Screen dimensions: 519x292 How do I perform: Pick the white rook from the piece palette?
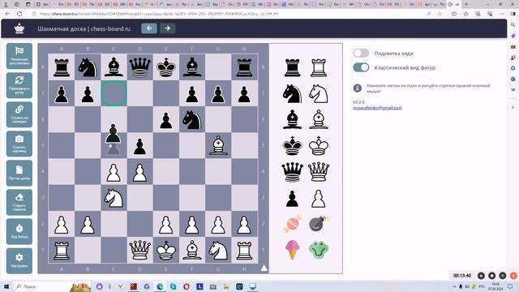coord(319,67)
